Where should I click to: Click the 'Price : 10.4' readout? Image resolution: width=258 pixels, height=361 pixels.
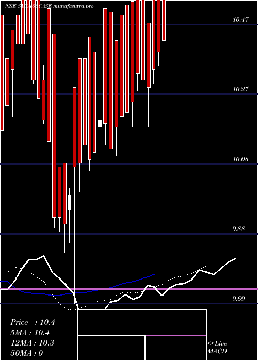pyautogui.click(x=33, y=322)
